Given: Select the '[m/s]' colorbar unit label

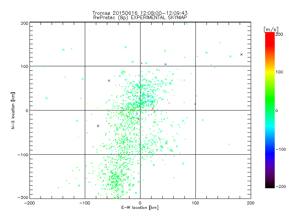Looking at the screenshot, I should pyautogui.click(x=271, y=29).
